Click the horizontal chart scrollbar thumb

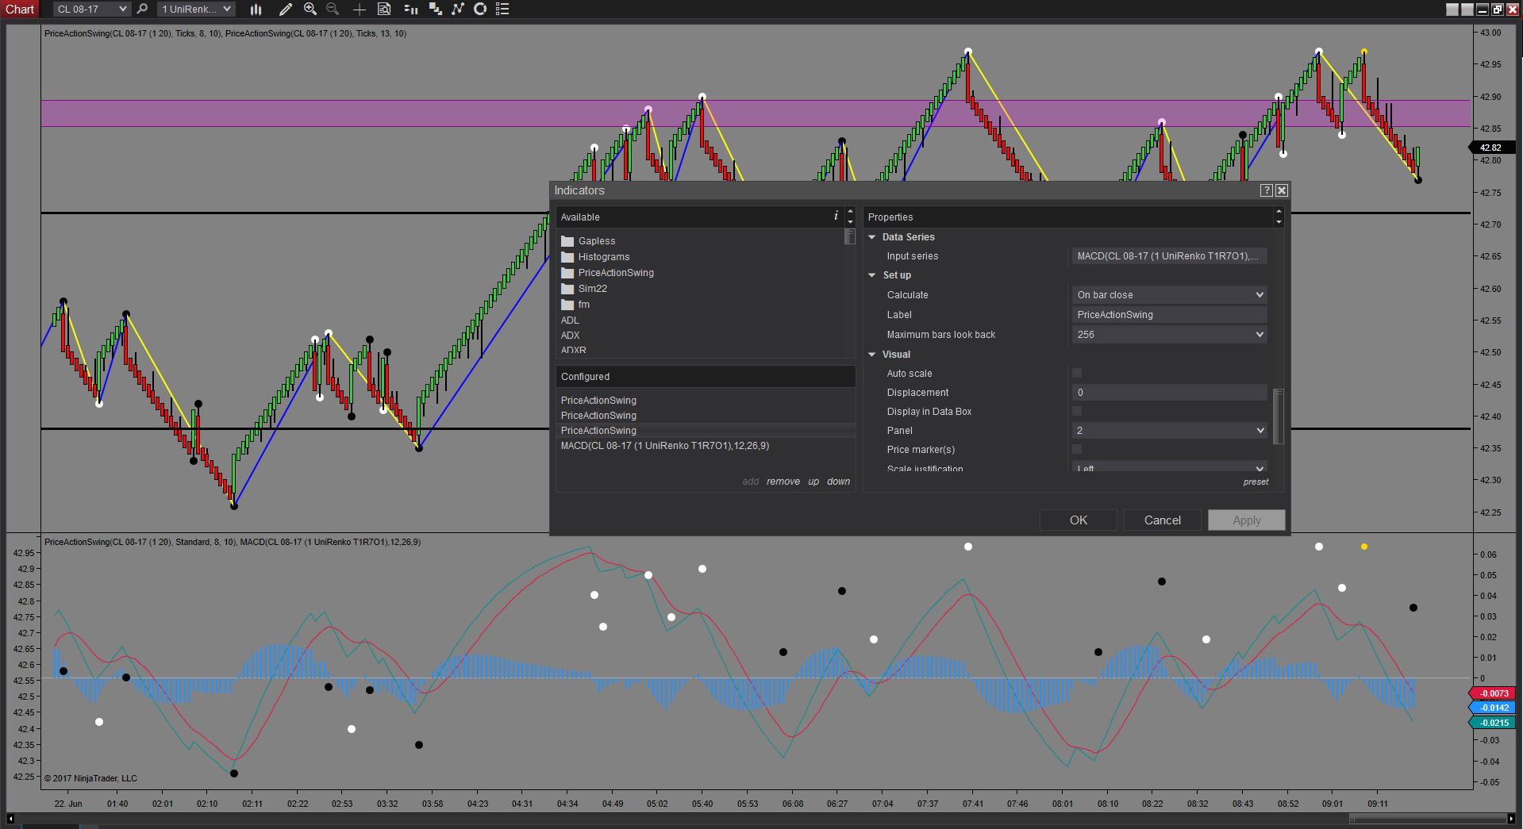pyautogui.click(x=1428, y=819)
